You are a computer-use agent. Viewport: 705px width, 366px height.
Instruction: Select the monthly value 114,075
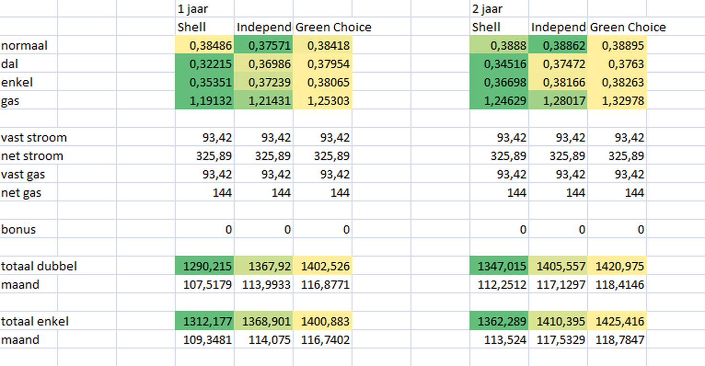pos(264,339)
